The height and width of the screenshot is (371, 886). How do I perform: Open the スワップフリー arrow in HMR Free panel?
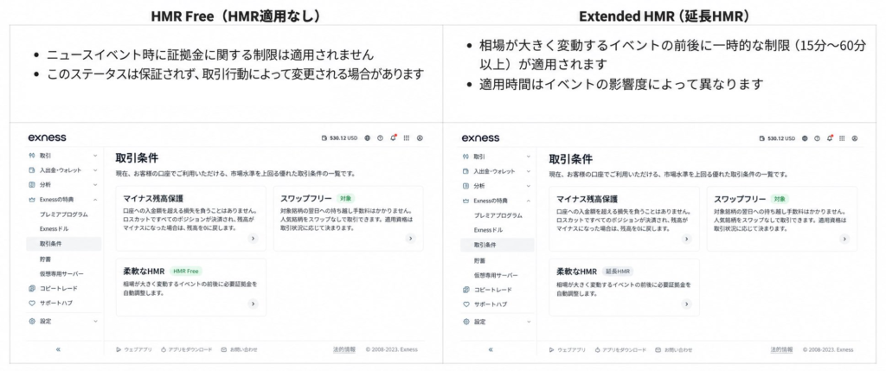coord(410,239)
